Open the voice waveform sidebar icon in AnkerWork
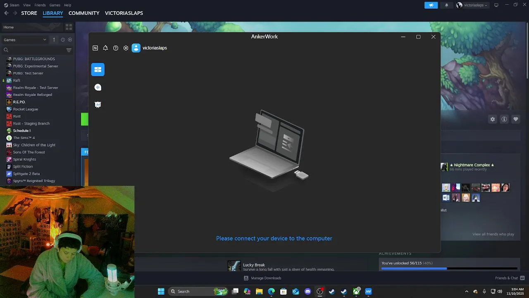This screenshot has height=298, width=529. [98, 87]
